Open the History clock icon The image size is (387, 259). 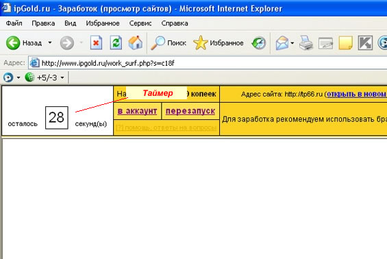click(259, 43)
